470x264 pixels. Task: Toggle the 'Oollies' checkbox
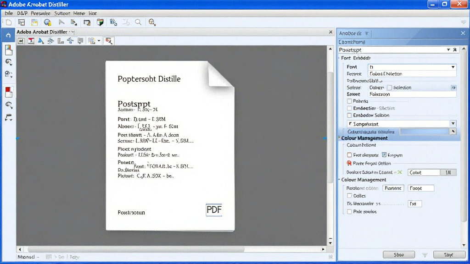click(x=349, y=196)
